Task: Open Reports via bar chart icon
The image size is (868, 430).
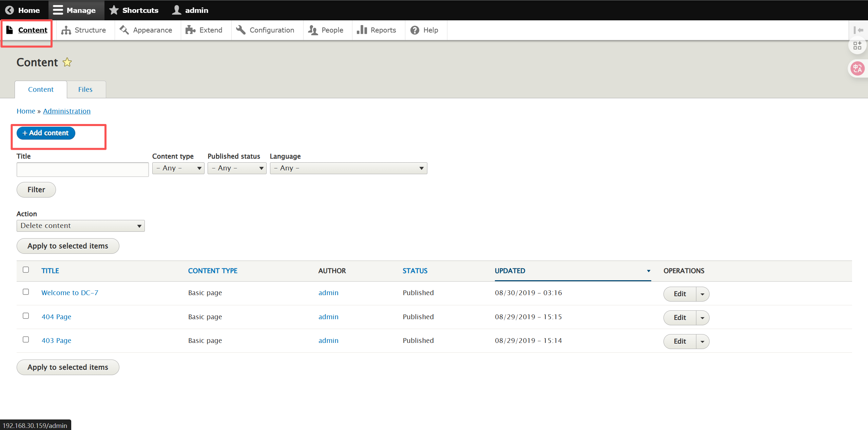Action: [362, 30]
